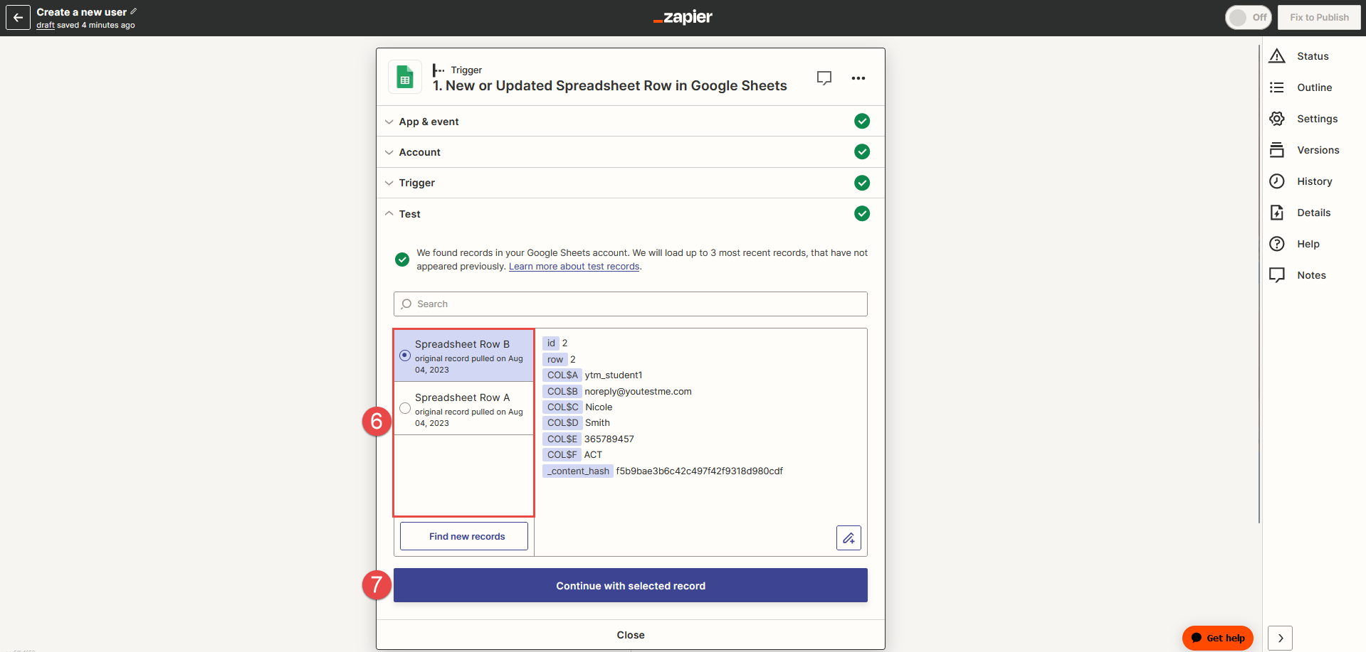Open Help question mark icon
The width and height of the screenshot is (1366, 652).
1277,243
